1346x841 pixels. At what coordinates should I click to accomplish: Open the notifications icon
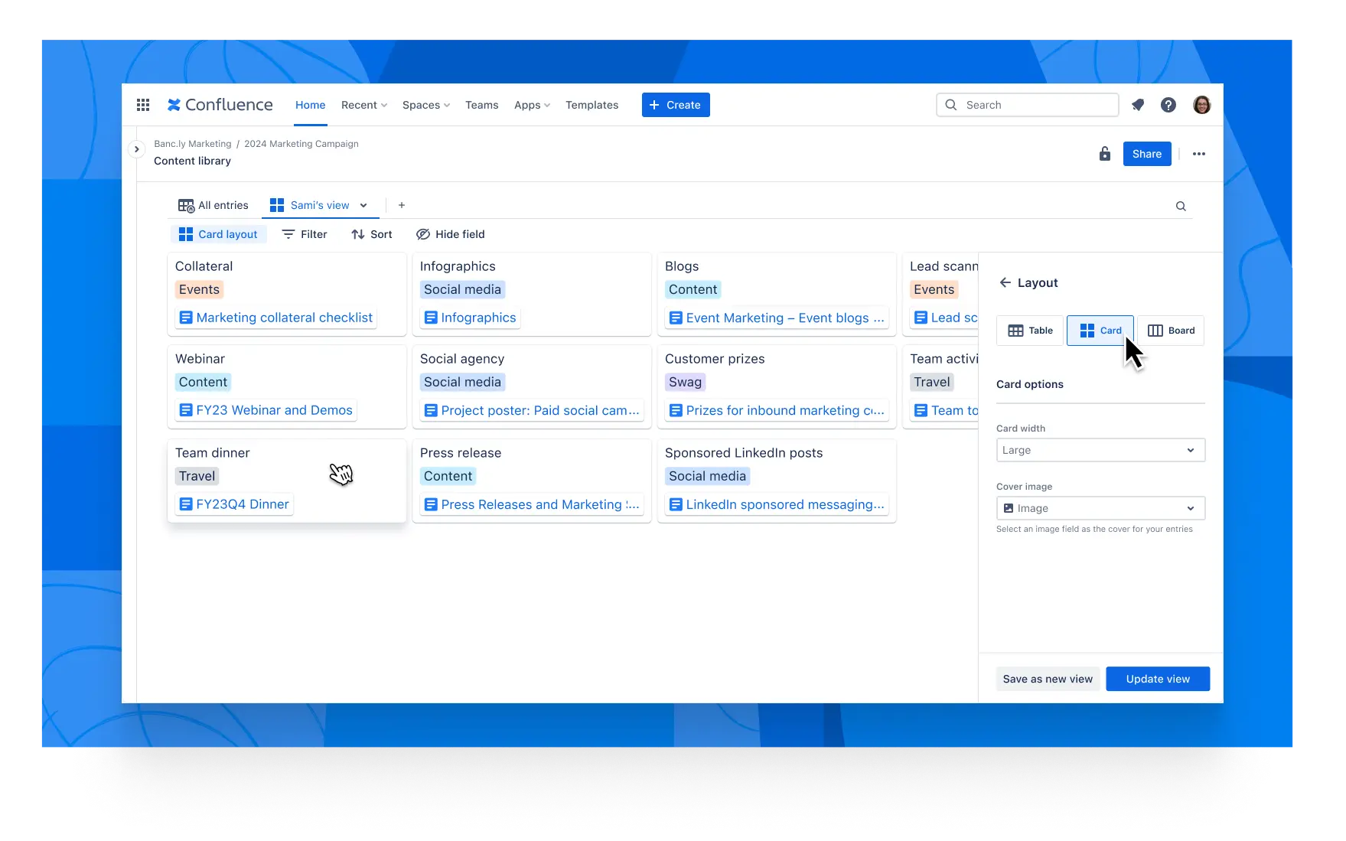tap(1138, 105)
